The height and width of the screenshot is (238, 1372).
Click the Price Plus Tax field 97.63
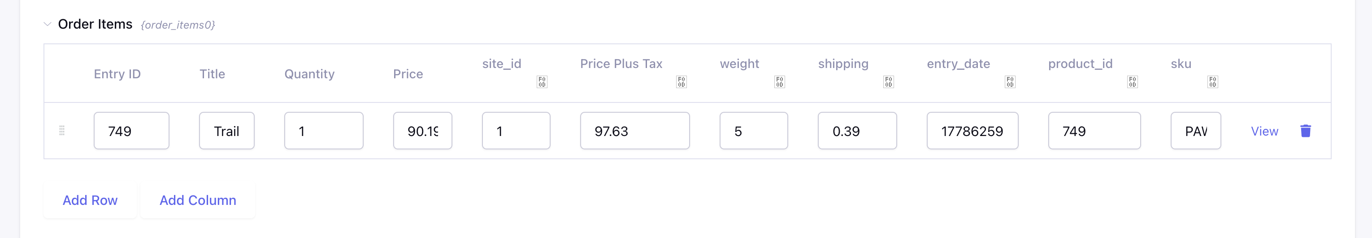(x=635, y=131)
